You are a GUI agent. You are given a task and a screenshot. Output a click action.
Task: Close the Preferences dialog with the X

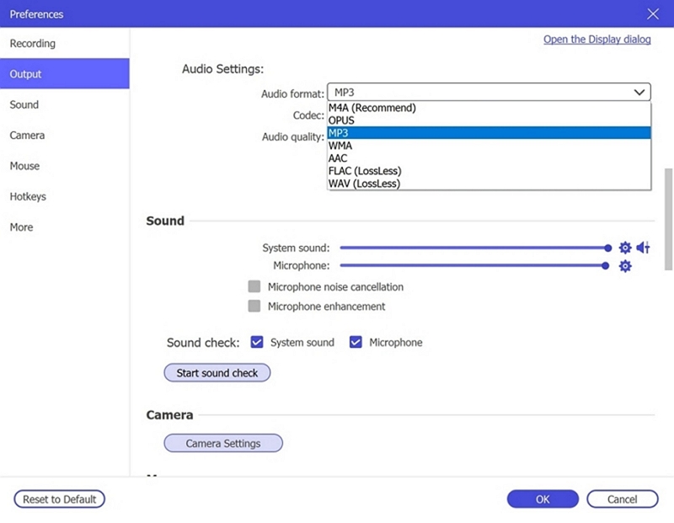click(655, 13)
